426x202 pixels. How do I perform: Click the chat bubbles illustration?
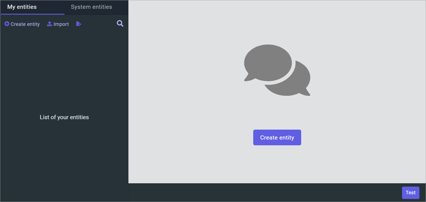(x=277, y=70)
